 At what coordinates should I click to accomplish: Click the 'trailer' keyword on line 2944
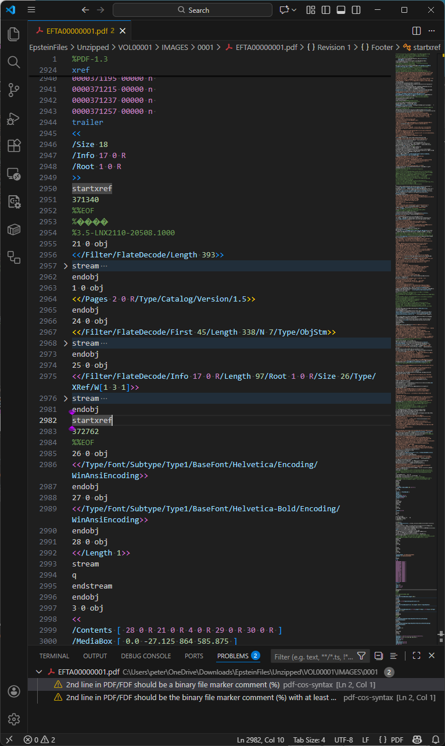(88, 123)
